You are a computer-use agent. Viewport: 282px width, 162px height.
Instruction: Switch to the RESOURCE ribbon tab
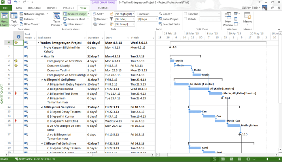click(x=34, y=8)
